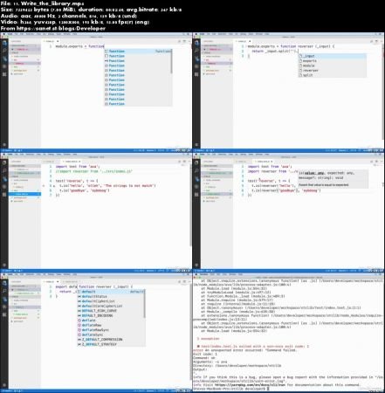
Task: Click 'module.exports' code in top-left frame
Action: pyautogui.click(x=69, y=46)
